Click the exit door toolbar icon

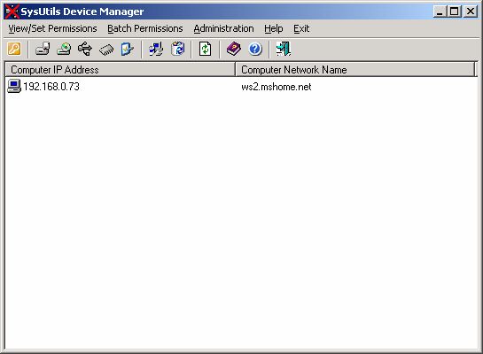[x=284, y=49]
